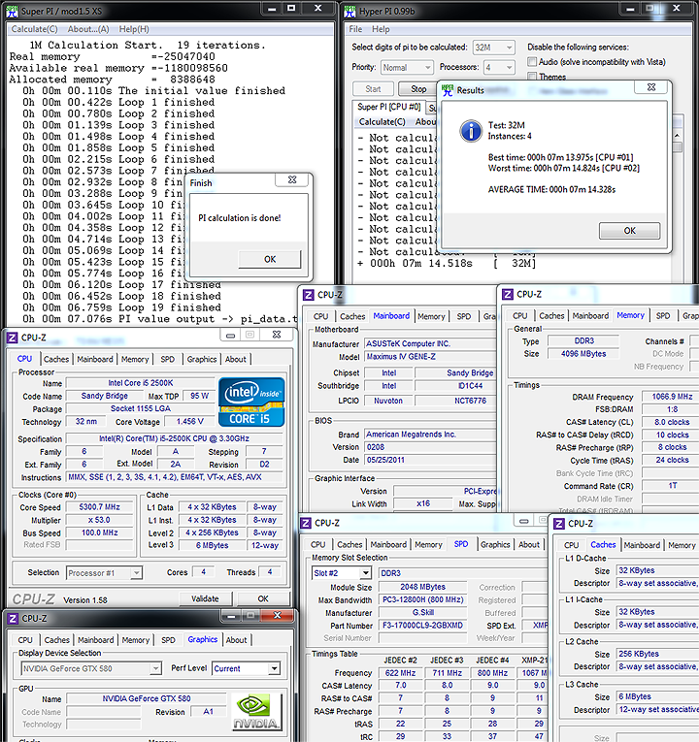The image size is (699, 742).
Task: Open Graphics tab in CPU-Z SPD window
Action: coord(495,545)
